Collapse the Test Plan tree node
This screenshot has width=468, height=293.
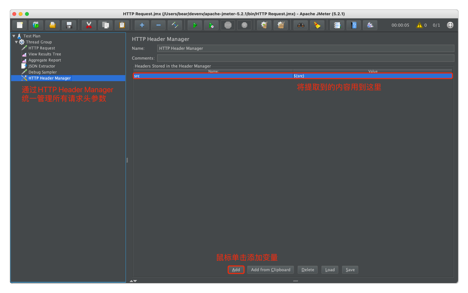coord(14,36)
